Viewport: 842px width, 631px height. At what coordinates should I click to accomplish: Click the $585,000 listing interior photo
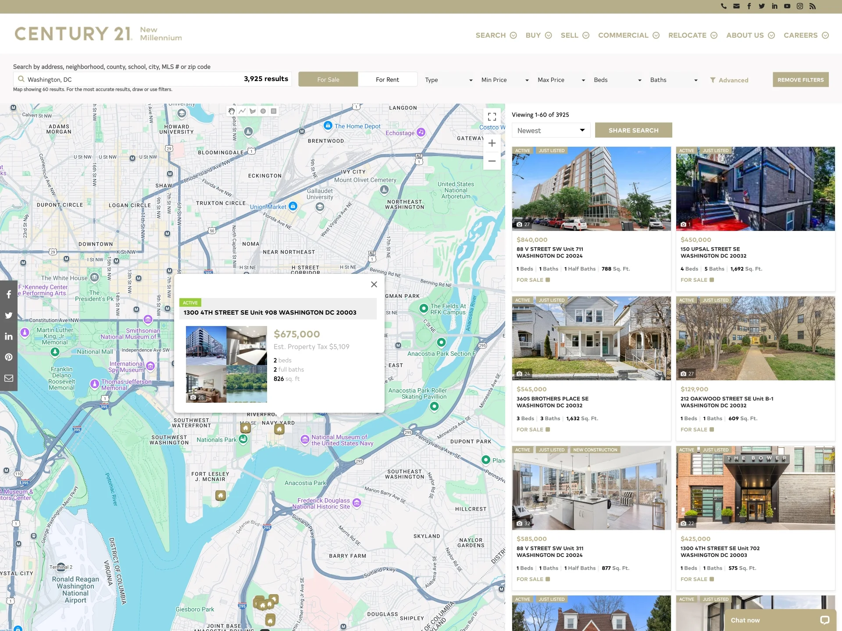(592, 488)
